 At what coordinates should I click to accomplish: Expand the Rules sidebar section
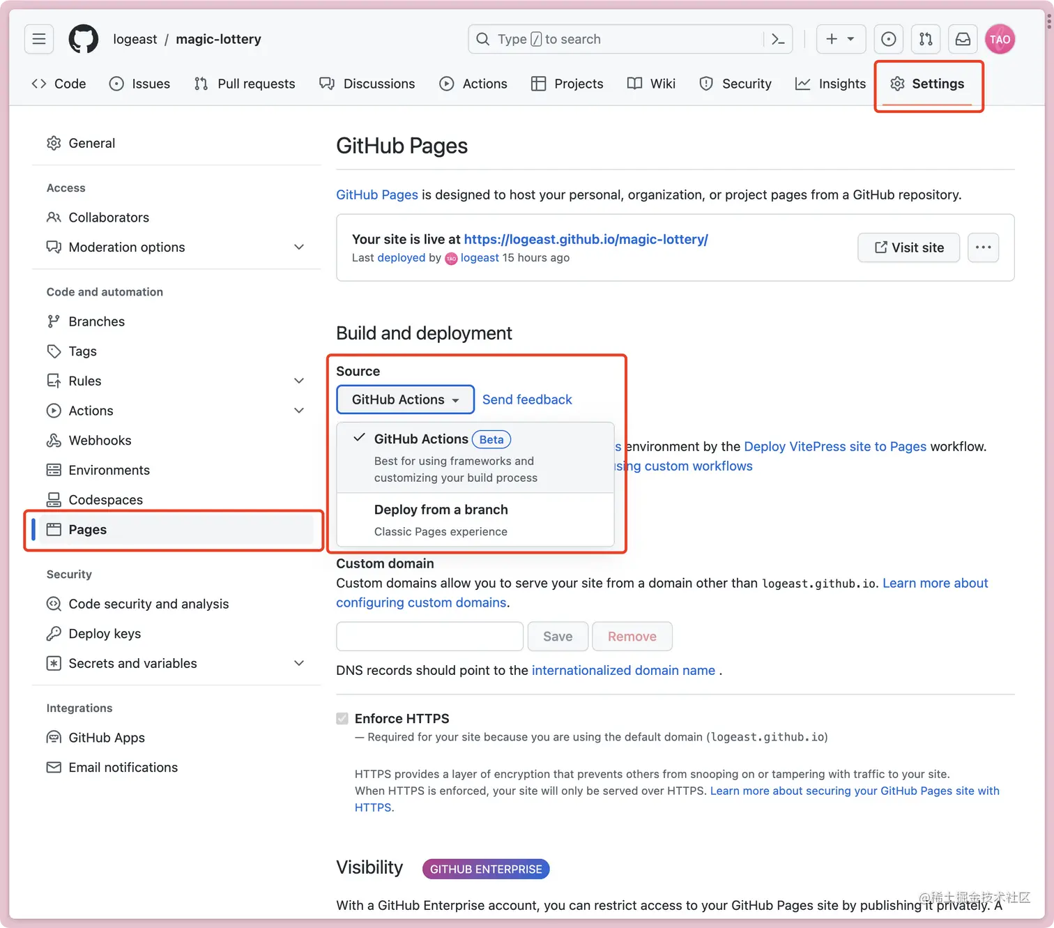[299, 381]
